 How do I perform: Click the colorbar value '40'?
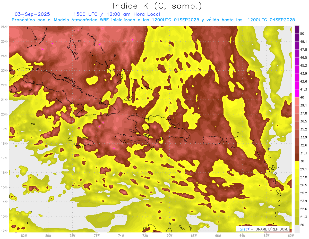[302, 97]
